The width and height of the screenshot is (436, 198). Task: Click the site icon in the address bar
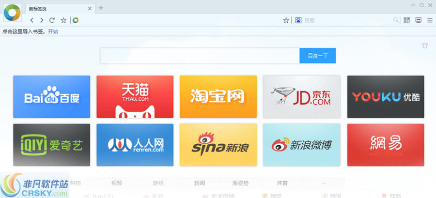(76, 20)
